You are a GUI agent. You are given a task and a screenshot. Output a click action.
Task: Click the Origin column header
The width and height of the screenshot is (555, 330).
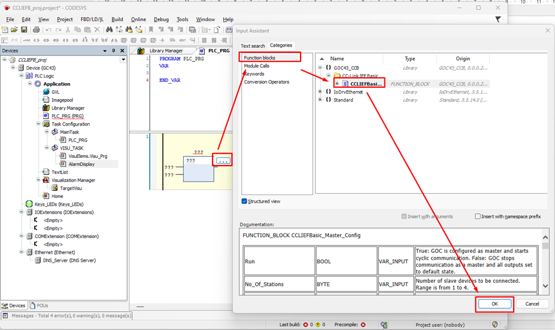click(x=463, y=59)
